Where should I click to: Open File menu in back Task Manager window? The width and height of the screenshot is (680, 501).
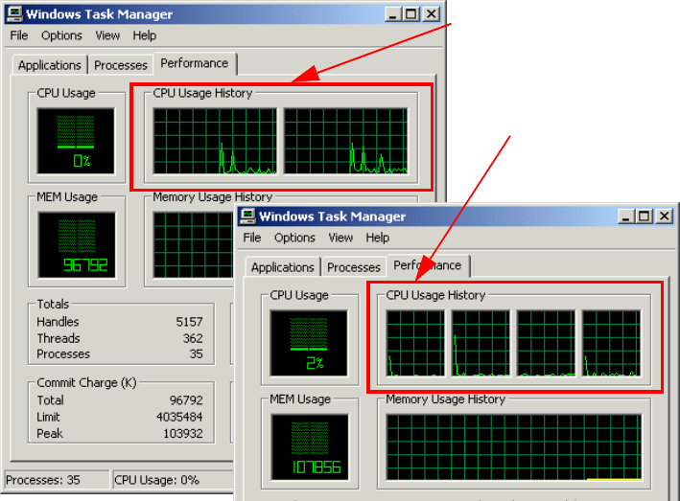click(x=19, y=35)
